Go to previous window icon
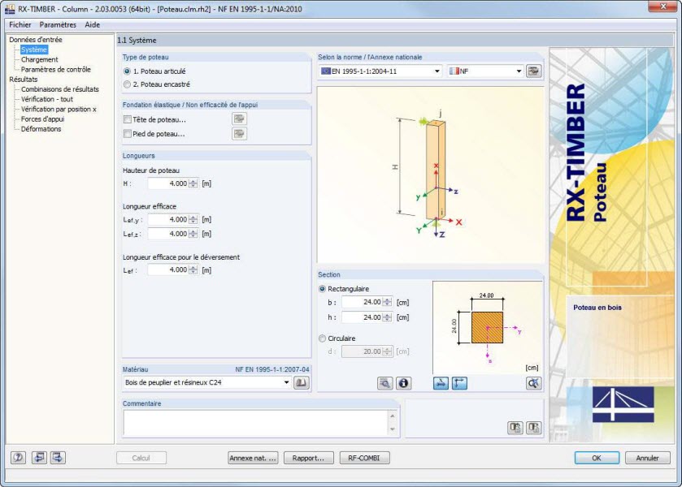The image size is (682, 487). [39, 458]
